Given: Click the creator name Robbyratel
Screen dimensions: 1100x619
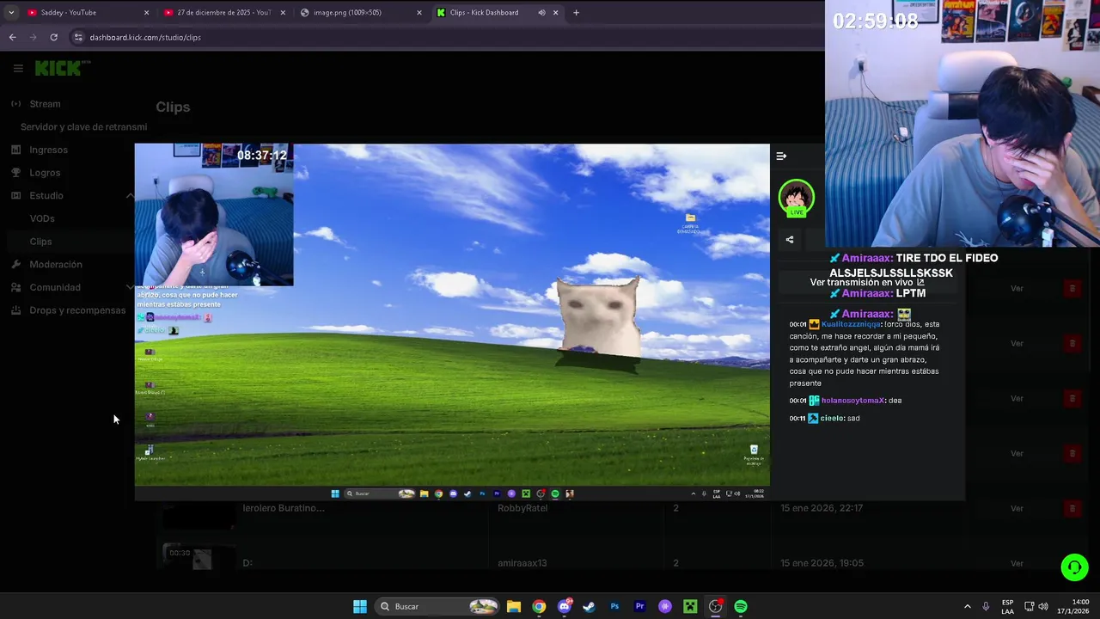Looking at the screenshot, I should [522, 508].
